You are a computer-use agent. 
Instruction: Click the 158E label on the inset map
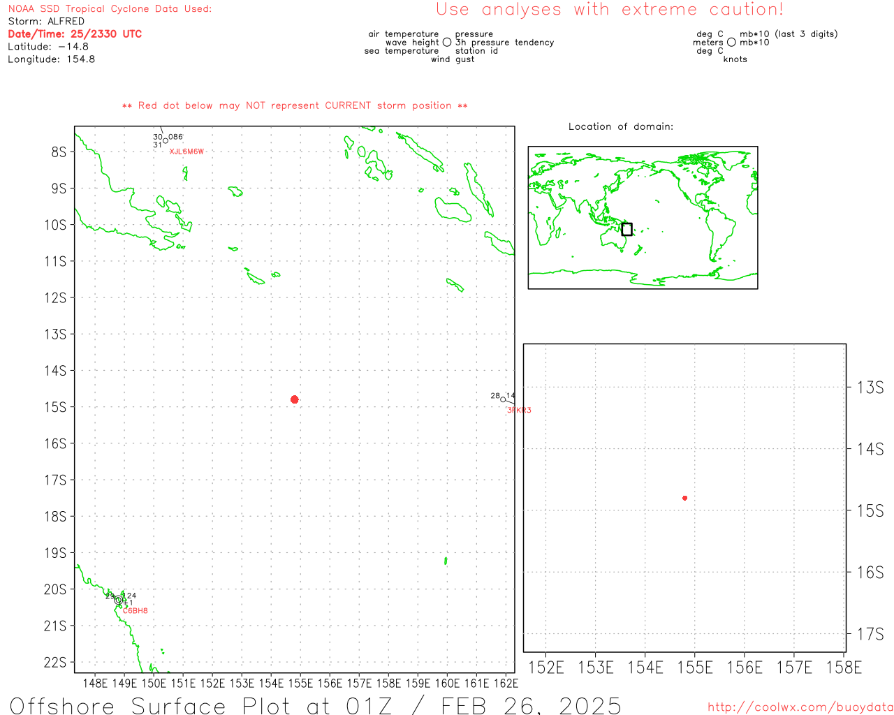tap(844, 668)
